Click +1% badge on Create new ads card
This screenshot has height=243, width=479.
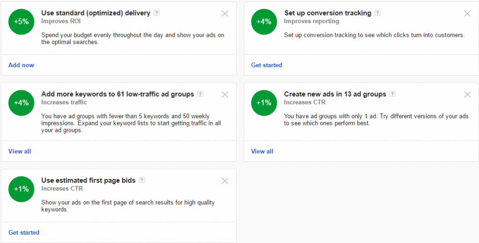(264, 103)
